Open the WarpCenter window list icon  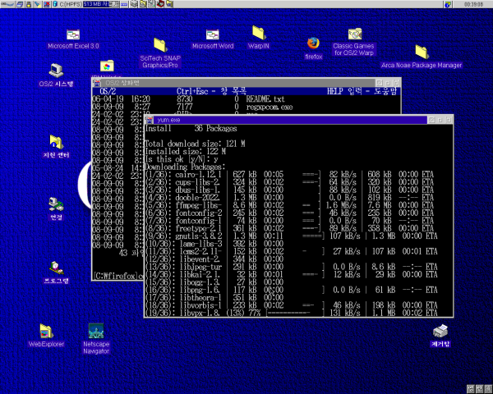pyautogui.click(x=20, y=4)
